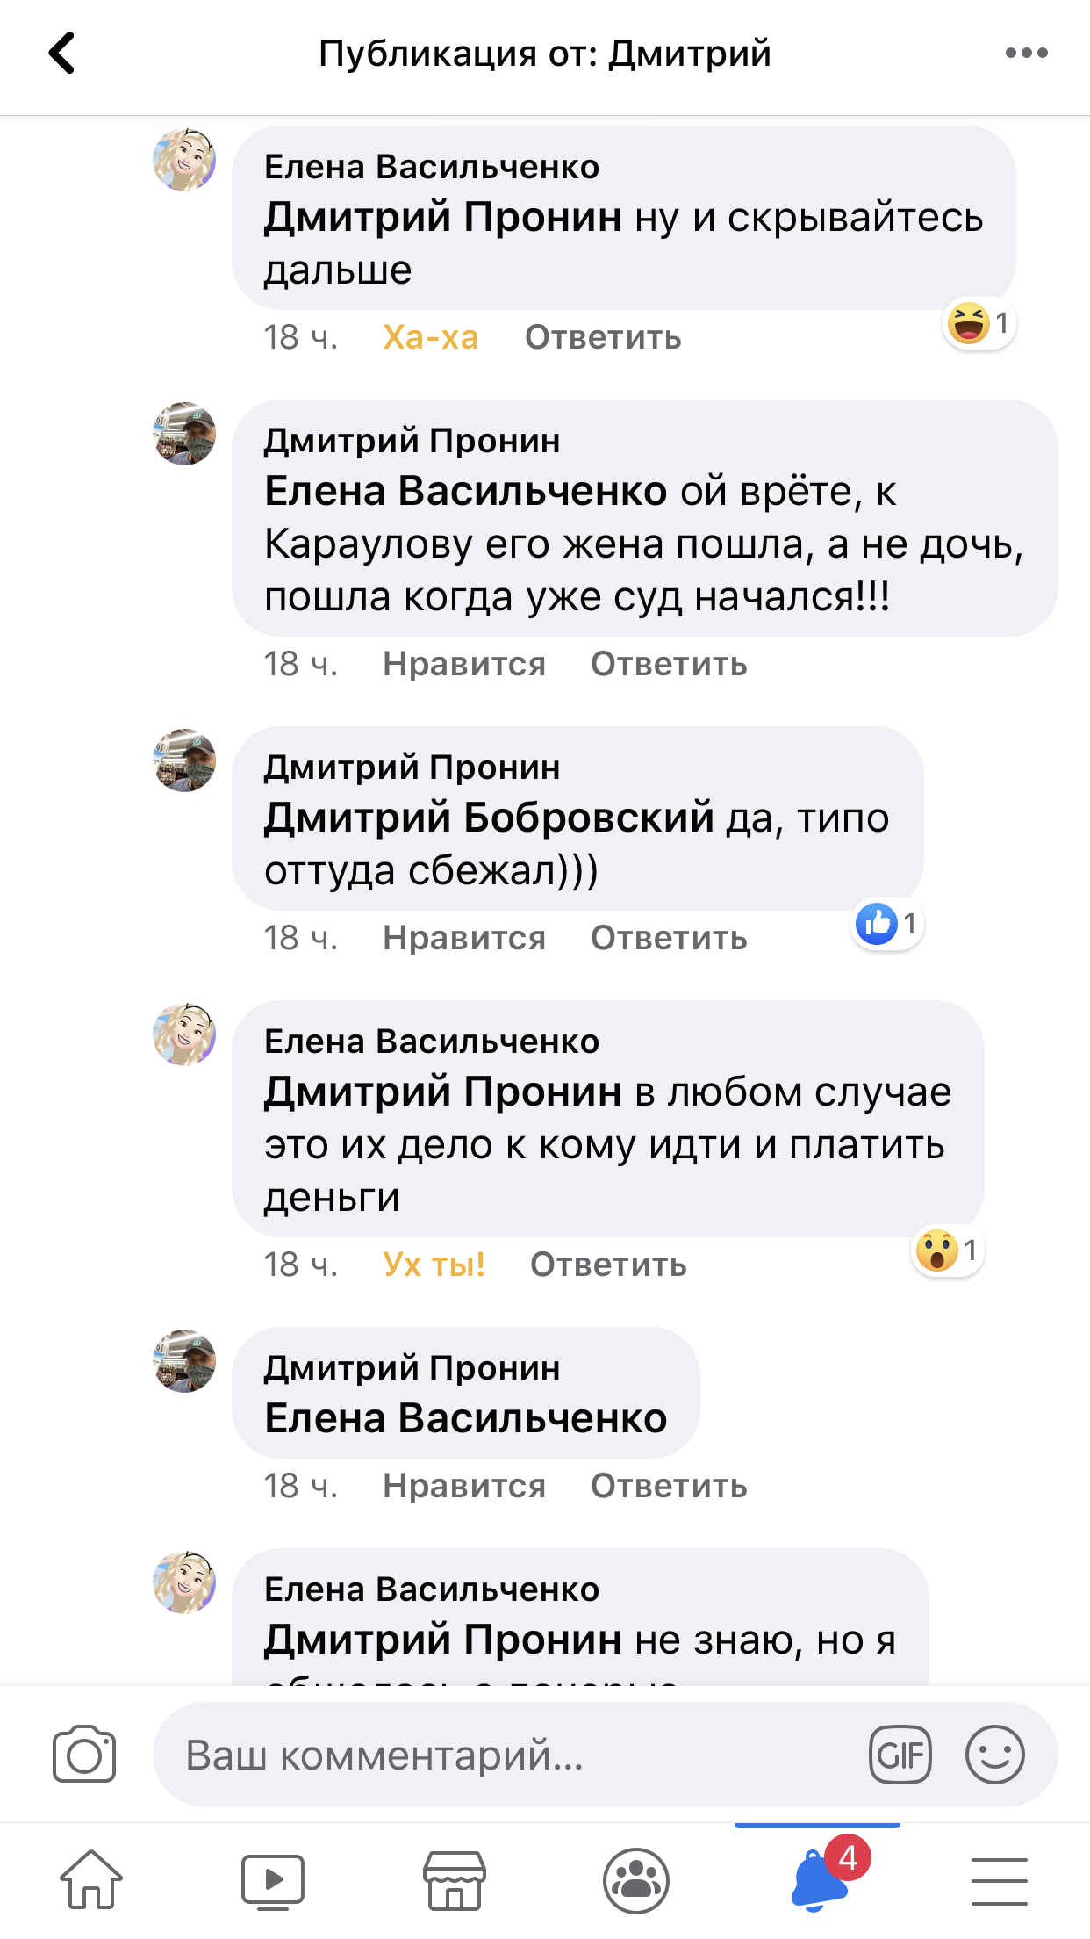The width and height of the screenshot is (1090, 1939).
Task: Open the Groups tab
Action: (636, 1880)
